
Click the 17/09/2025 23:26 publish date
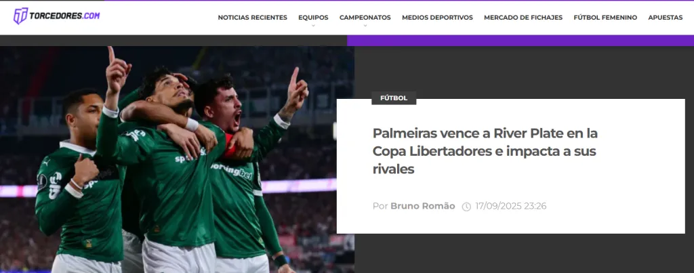(x=511, y=206)
